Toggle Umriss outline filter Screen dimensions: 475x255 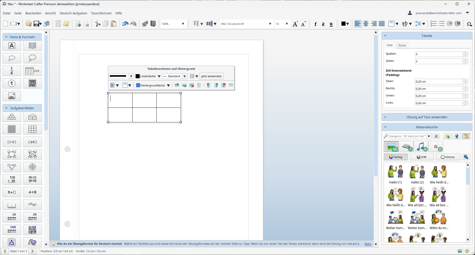(x=448, y=157)
